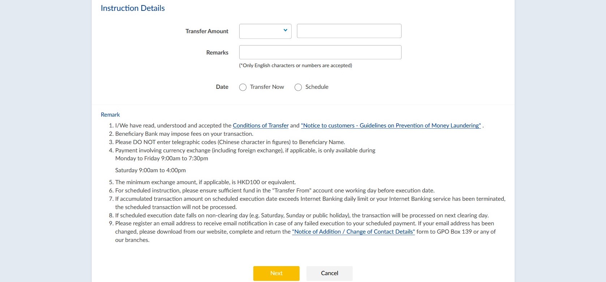Click the "Schedule" label text
606x282 pixels.
(x=317, y=87)
